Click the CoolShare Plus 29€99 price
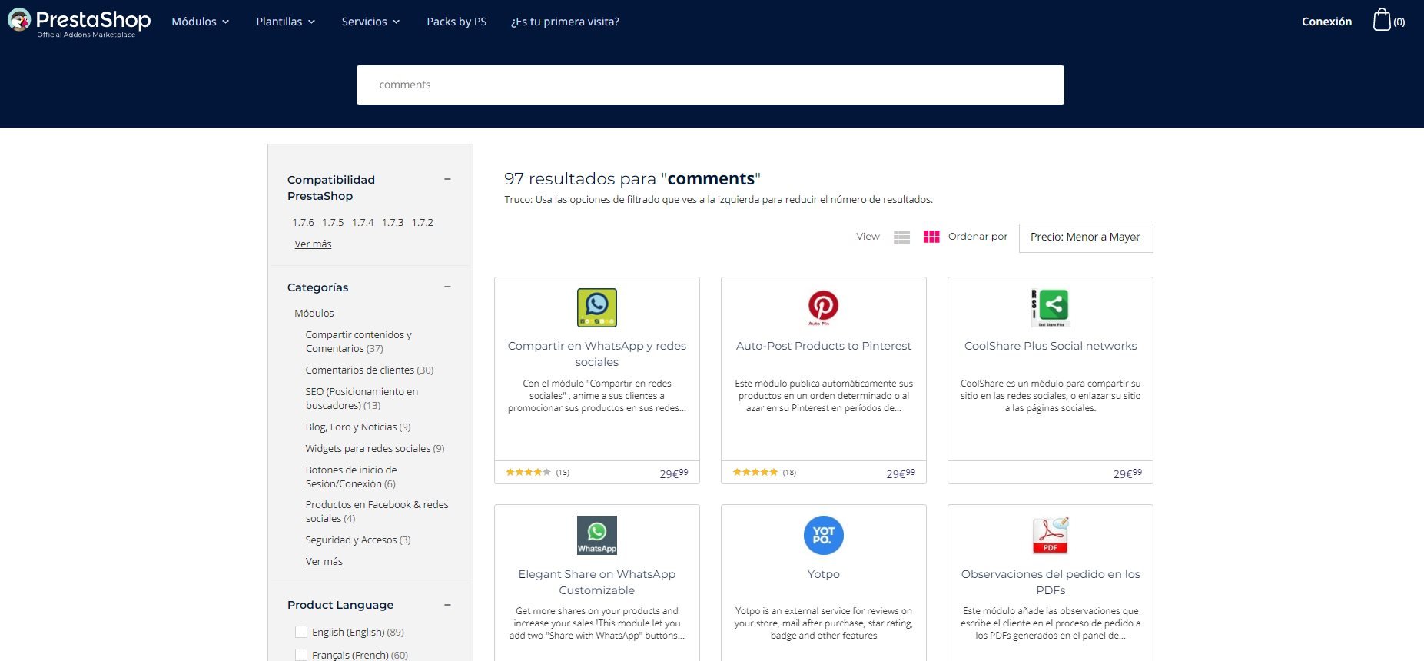1424x661 pixels. click(x=1127, y=473)
